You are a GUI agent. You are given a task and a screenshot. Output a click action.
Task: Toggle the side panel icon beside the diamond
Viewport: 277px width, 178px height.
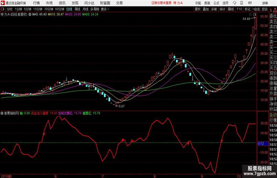tap(255, 14)
